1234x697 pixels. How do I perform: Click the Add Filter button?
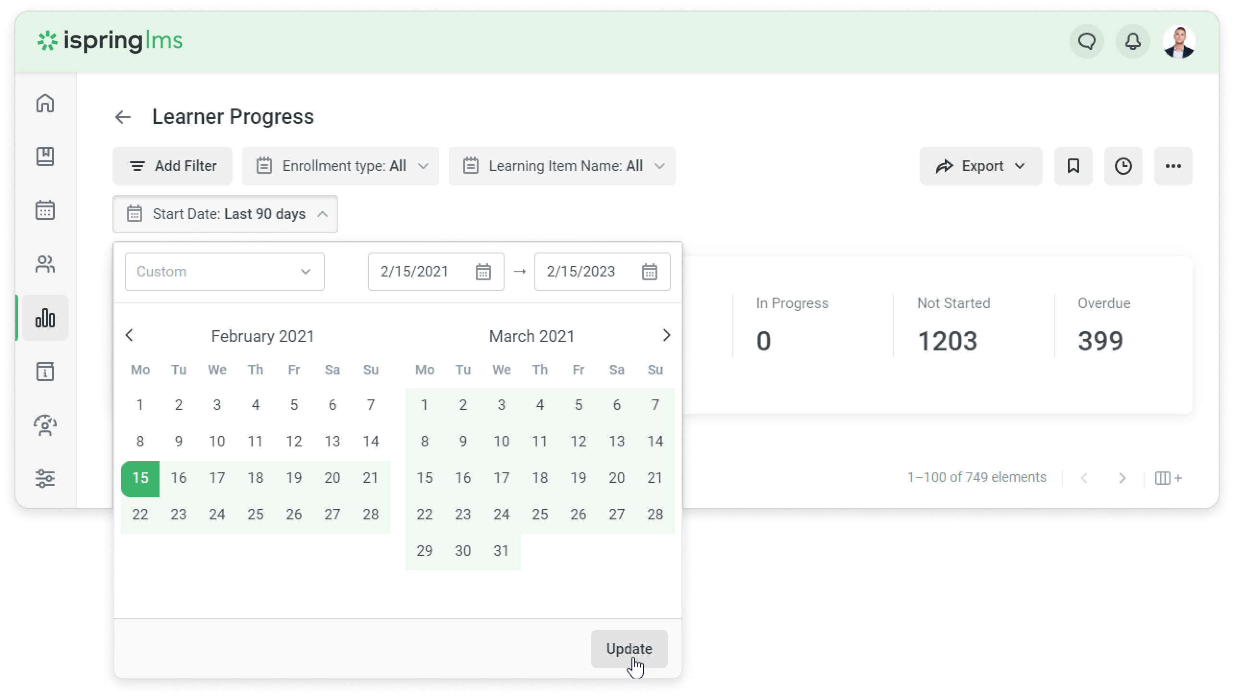(173, 166)
